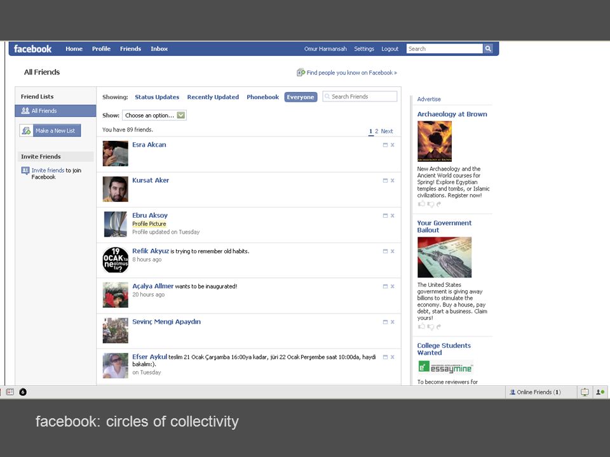Click in the Search Friends field
This screenshot has width=610, height=457.
pyautogui.click(x=360, y=96)
